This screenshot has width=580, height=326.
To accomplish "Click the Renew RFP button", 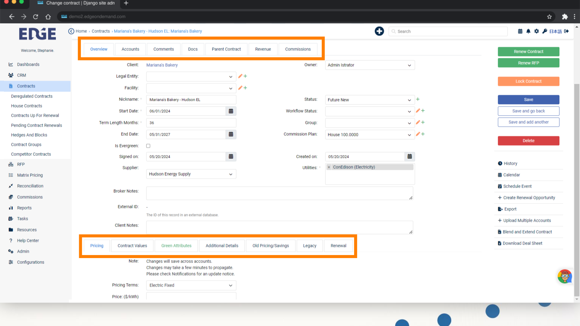I will click(x=529, y=63).
